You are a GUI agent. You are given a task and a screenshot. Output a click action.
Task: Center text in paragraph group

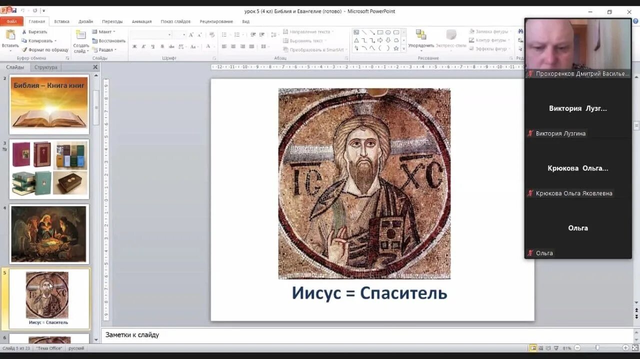pos(233,46)
